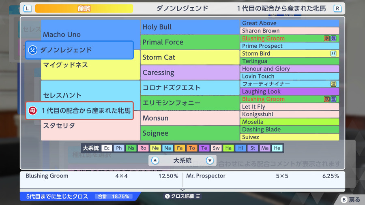The image size is (365, 205).
Task: Select the Honour and Glory ancestor row
Action: click(x=290, y=69)
